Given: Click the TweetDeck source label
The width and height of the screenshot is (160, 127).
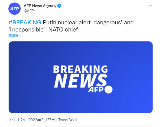Looking at the screenshot, I should click(x=68, y=120).
